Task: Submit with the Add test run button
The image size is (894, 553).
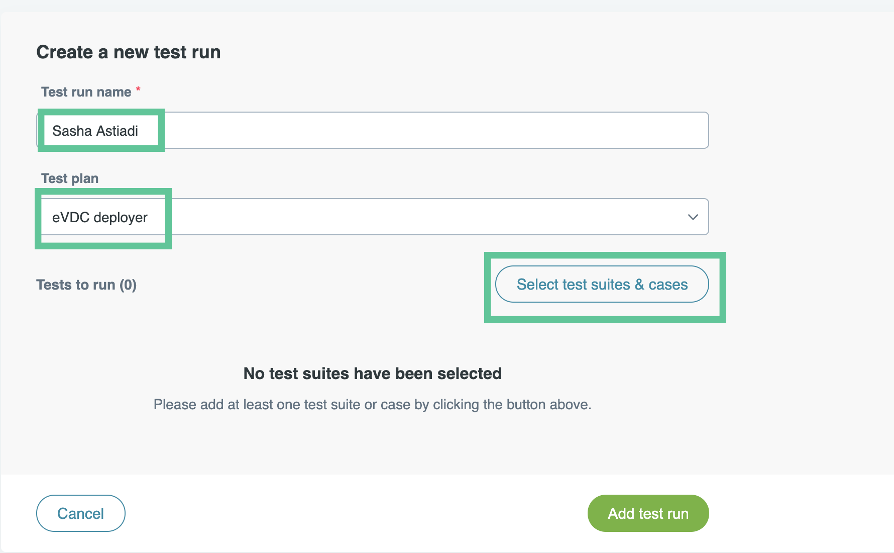Action: click(x=648, y=513)
